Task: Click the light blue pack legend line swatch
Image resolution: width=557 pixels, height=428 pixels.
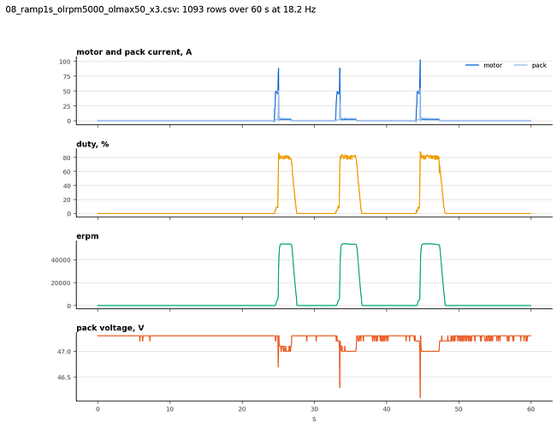Action: coord(521,65)
